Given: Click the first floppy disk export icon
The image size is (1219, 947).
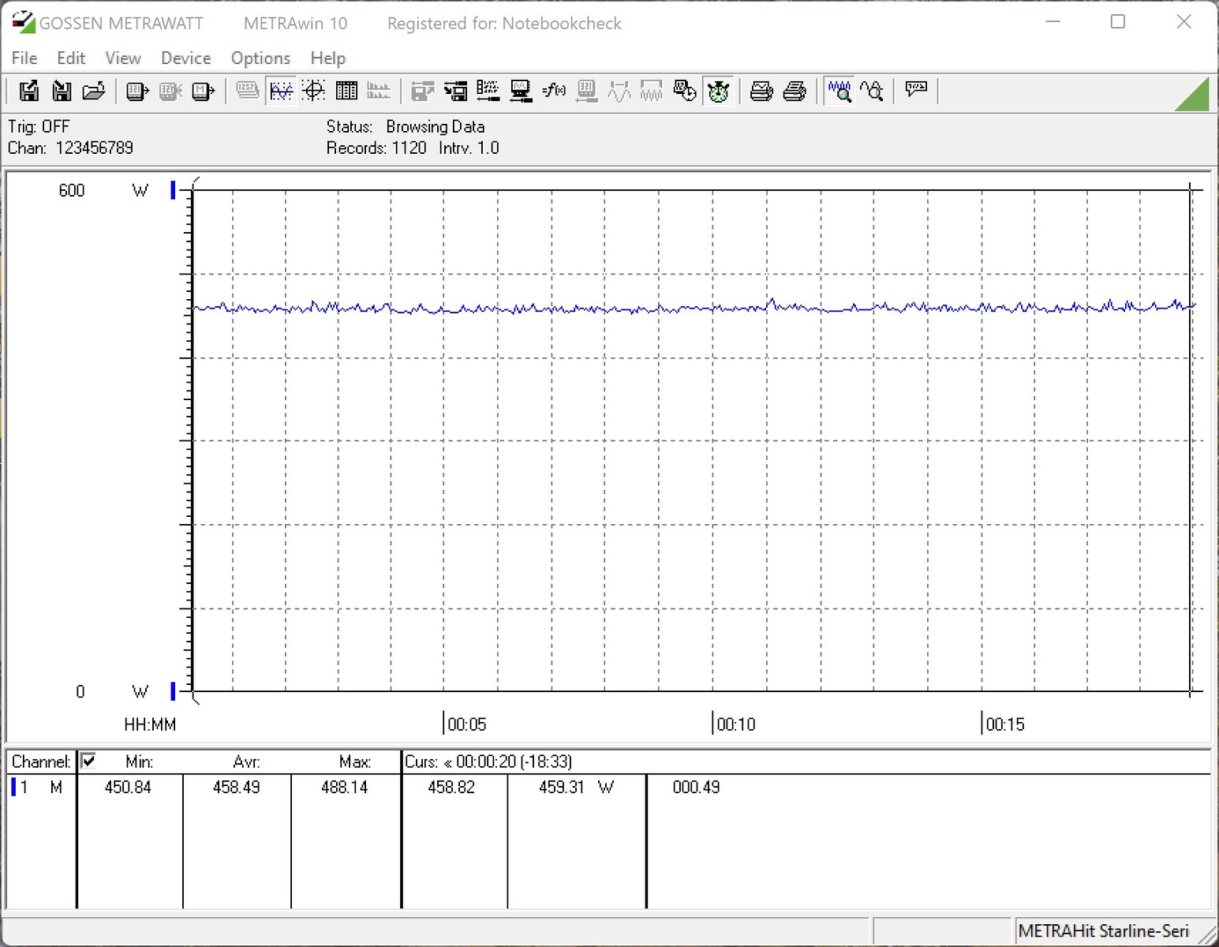Looking at the screenshot, I should pos(29,92).
